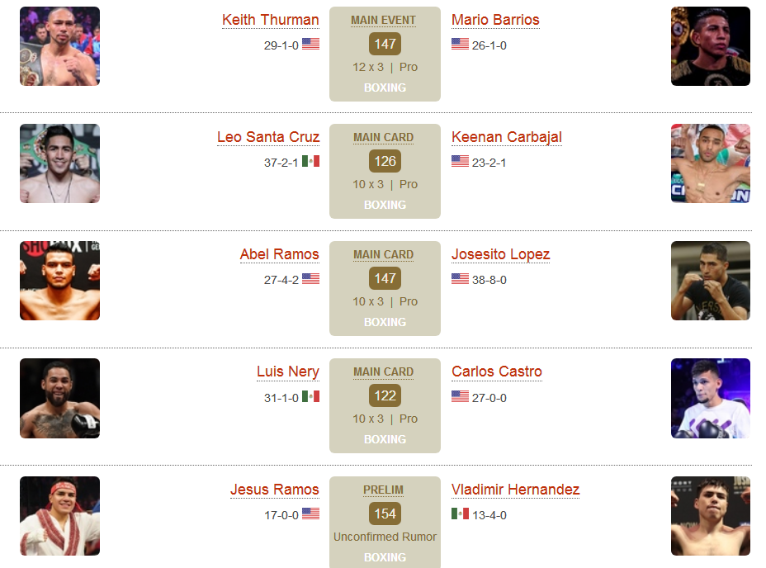Select Luis Nery's photo thumbnail
This screenshot has width=766, height=568.
(x=59, y=399)
